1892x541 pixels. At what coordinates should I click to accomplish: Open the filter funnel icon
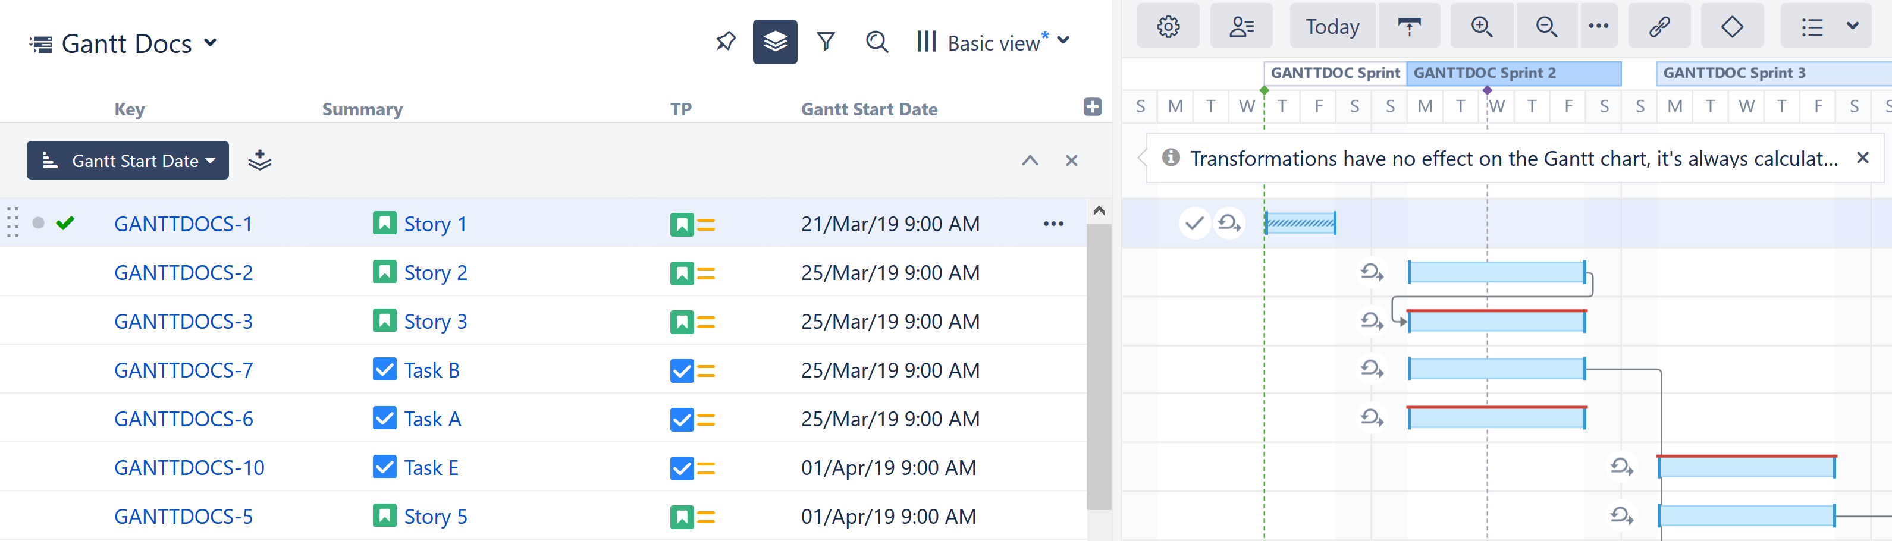pos(826,42)
